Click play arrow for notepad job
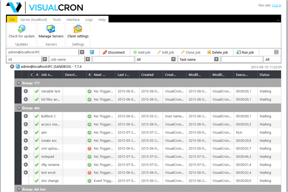 point(26,156)
